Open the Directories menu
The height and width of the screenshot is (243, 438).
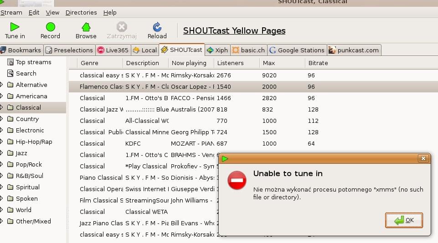click(81, 13)
